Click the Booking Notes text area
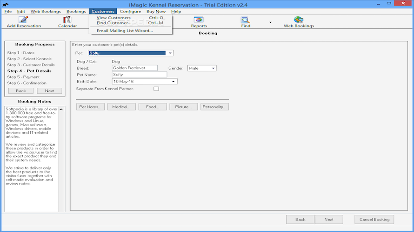414x232 pixels. coord(32,159)
